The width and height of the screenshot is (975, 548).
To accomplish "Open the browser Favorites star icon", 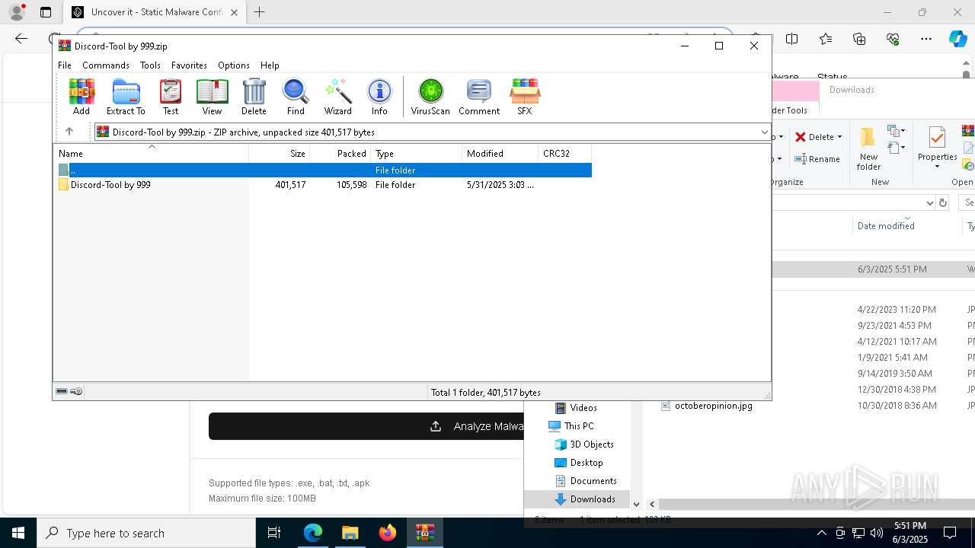I will pos(826,39).
